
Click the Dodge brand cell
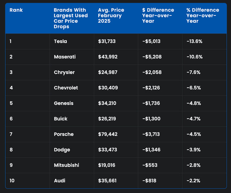(62, 150)
